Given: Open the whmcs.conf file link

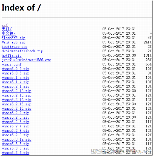Looking at the screenshot, I should coord(11,64).
